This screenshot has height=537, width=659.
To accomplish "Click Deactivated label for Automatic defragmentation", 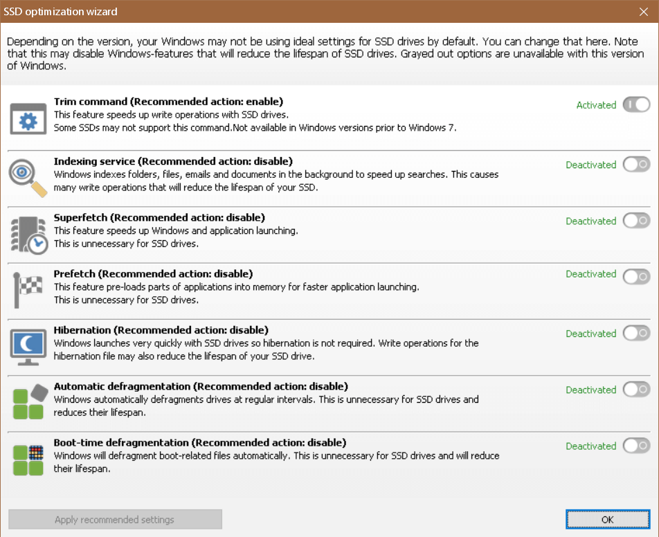I will (591, 390).
